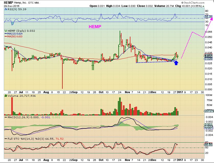This screenshot has height=163, width=214.
Task: Click the 0.045 price axis label
Action: click(209, 42)
